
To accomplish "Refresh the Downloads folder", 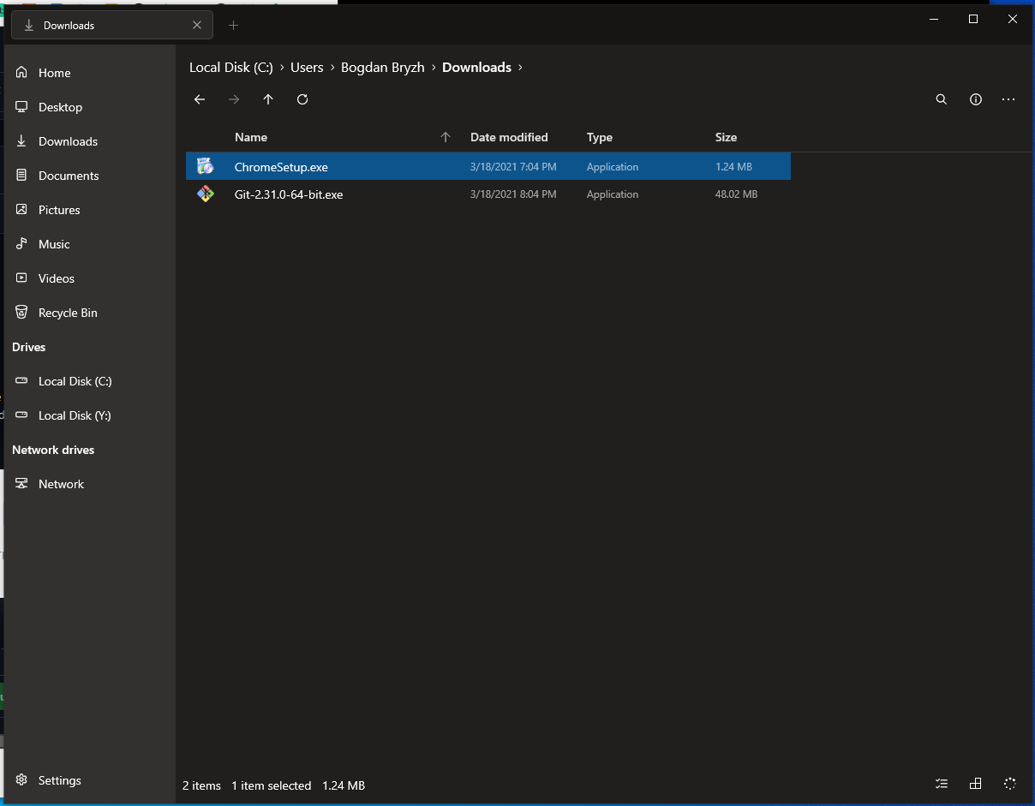I will coord(302,99).
